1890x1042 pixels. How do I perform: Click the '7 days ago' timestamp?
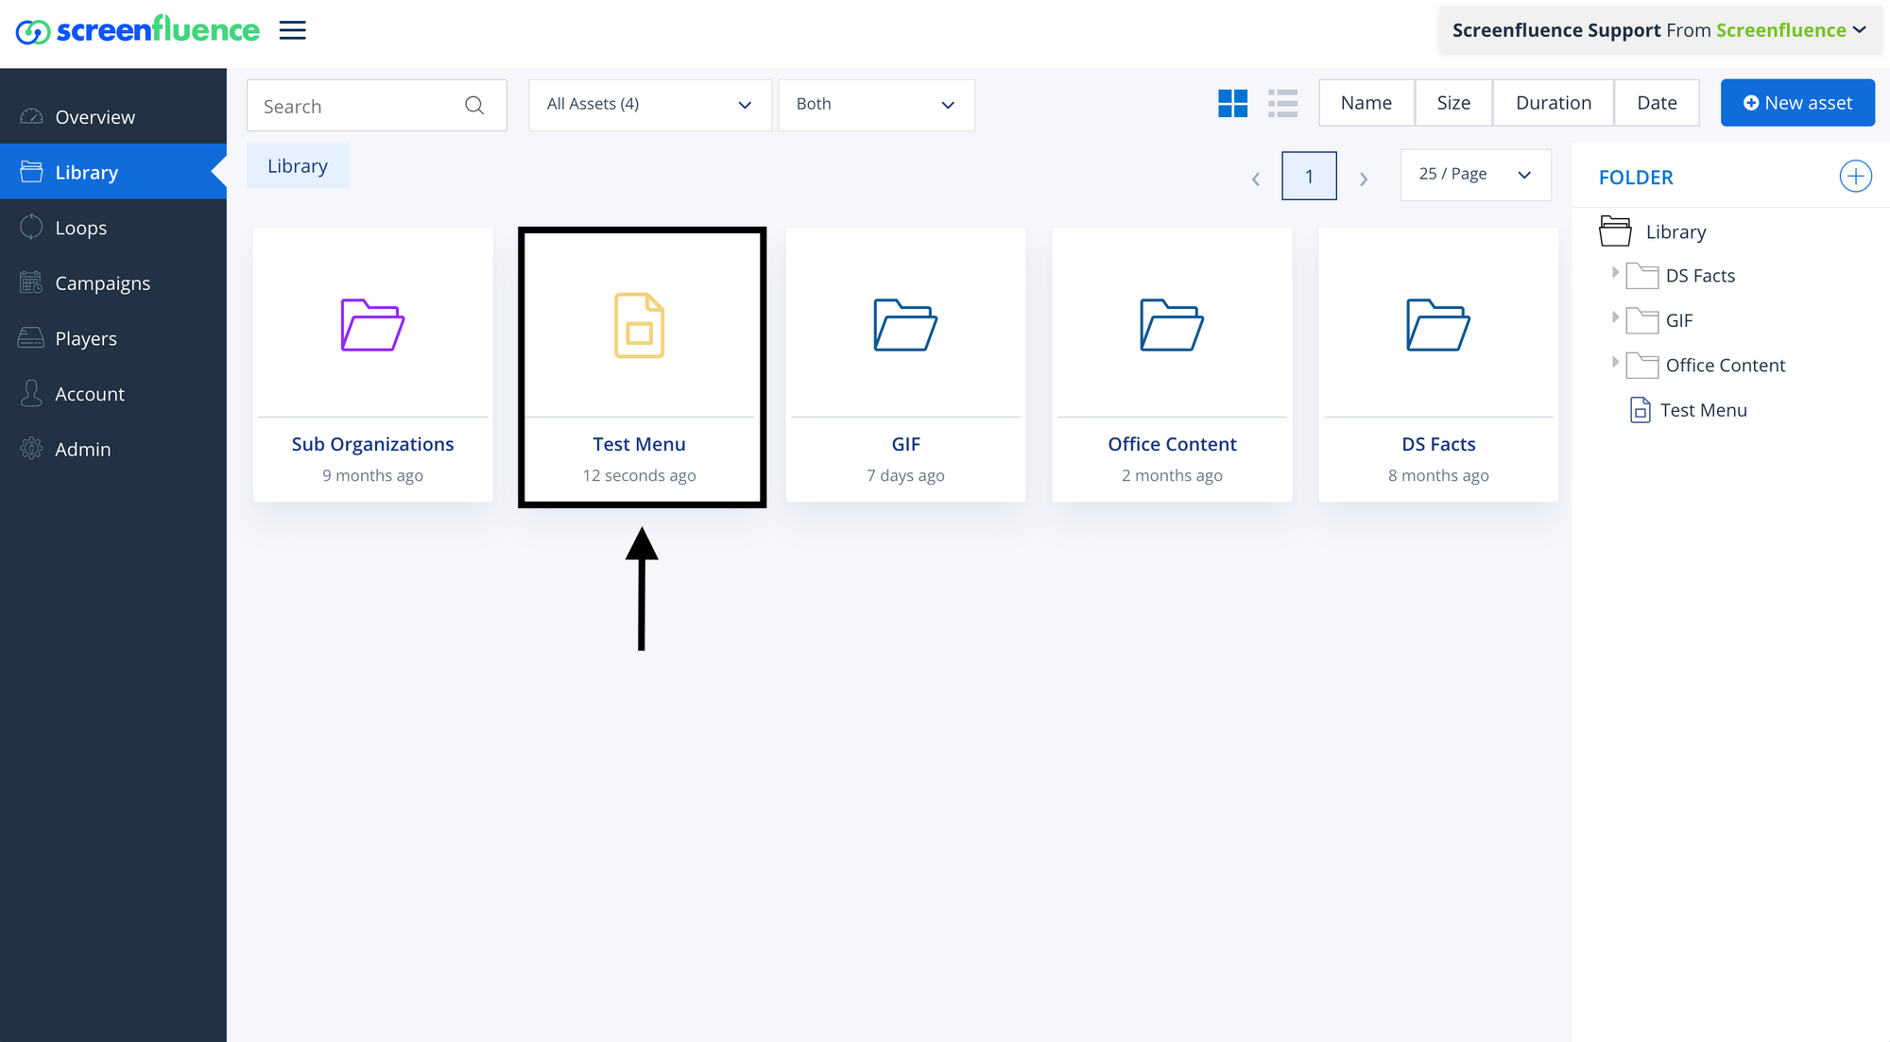click(x=905, y=475)
